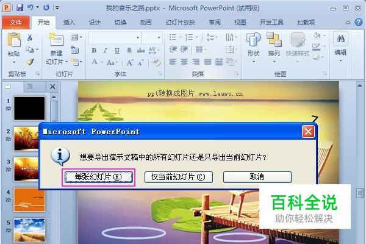Viewport: 366px width, 244px height.
Task: Open the line spacing menu
Action: 212,37
